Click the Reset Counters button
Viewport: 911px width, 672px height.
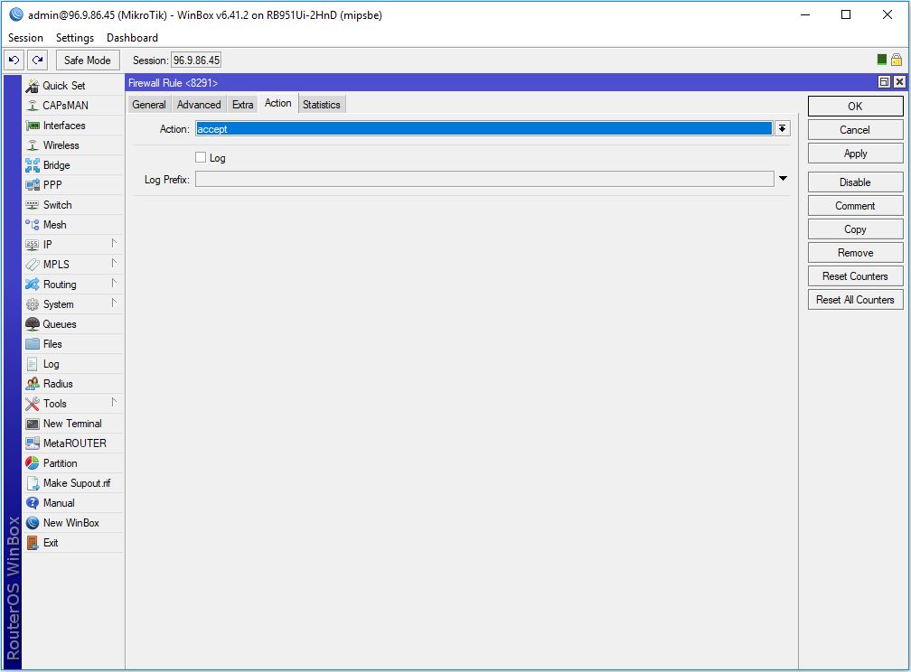pyautogui.click(x=855, y=276)
